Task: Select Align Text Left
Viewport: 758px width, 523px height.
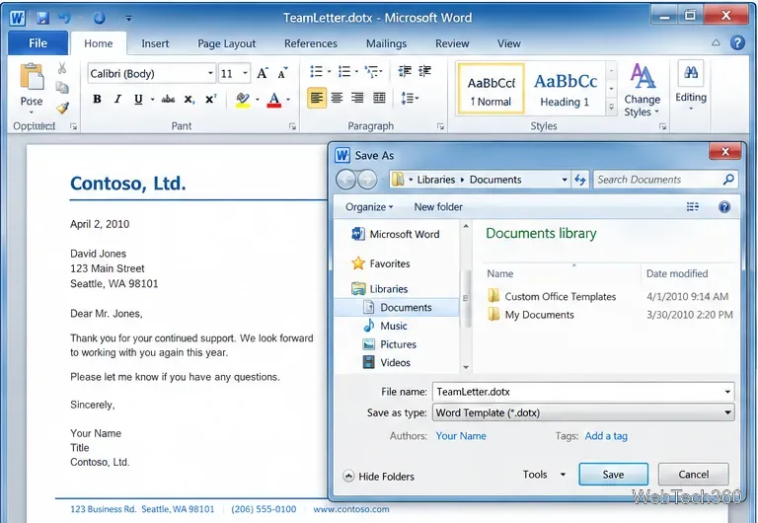Action: point(317,98)
